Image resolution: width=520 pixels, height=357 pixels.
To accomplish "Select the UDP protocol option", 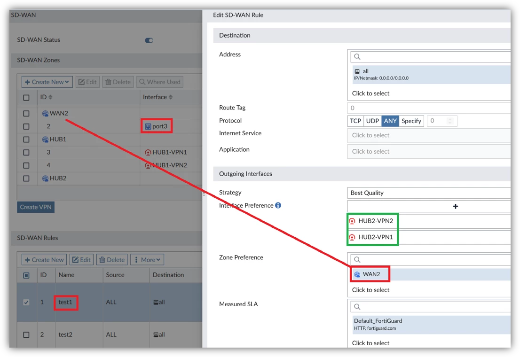I will tap(372, 121).
